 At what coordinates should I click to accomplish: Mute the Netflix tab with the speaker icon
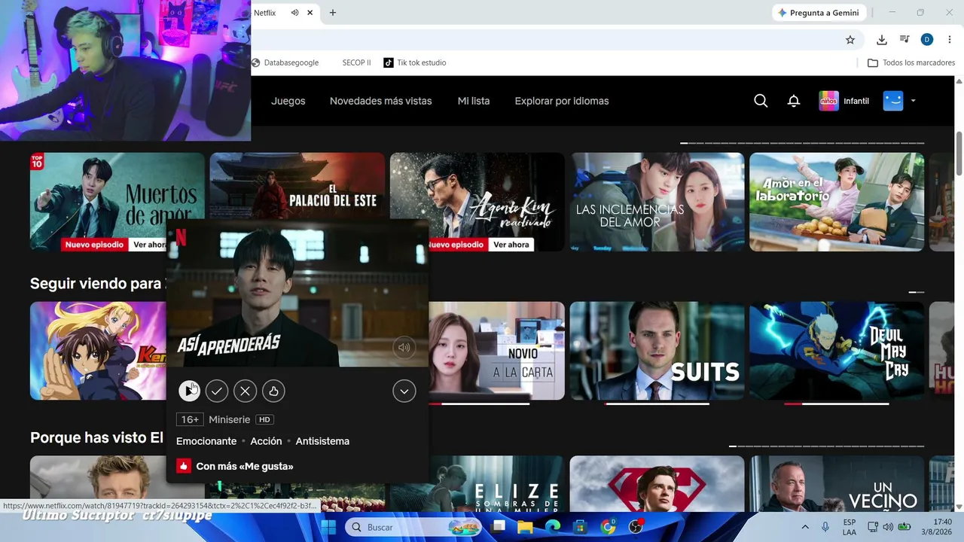click(294, 13)
